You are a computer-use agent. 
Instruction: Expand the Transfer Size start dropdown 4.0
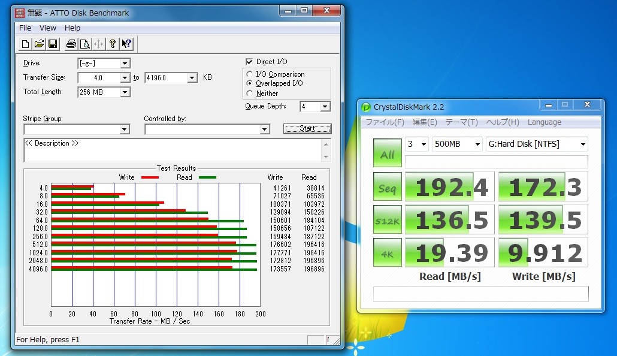(125, 78)
